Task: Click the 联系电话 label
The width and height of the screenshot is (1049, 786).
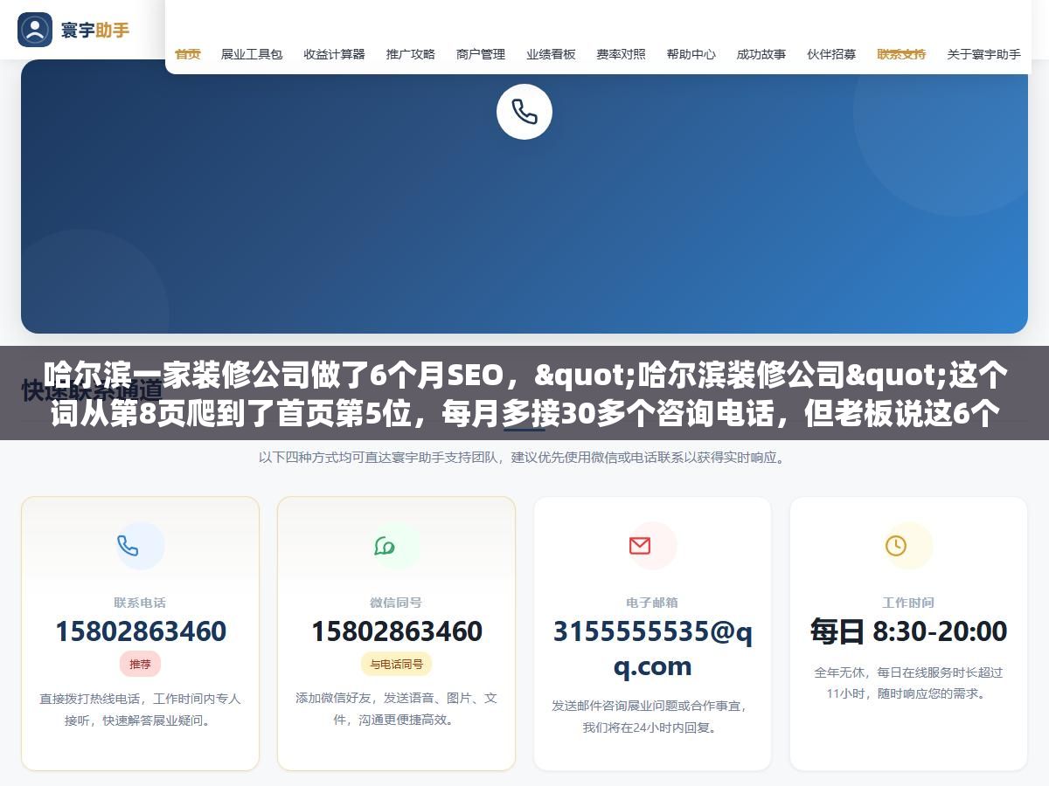Action: pos(140,603)
